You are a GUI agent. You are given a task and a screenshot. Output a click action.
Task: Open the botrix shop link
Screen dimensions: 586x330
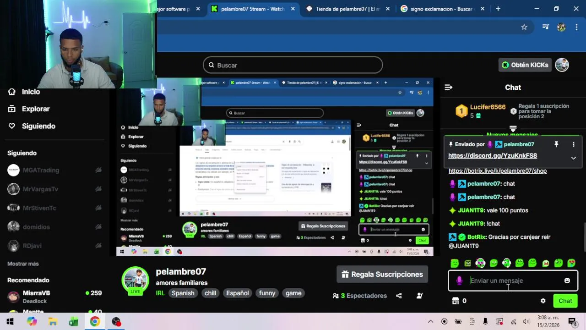(x=498, y=171)
